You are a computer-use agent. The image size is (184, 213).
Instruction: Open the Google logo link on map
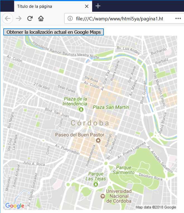(15, 206)
